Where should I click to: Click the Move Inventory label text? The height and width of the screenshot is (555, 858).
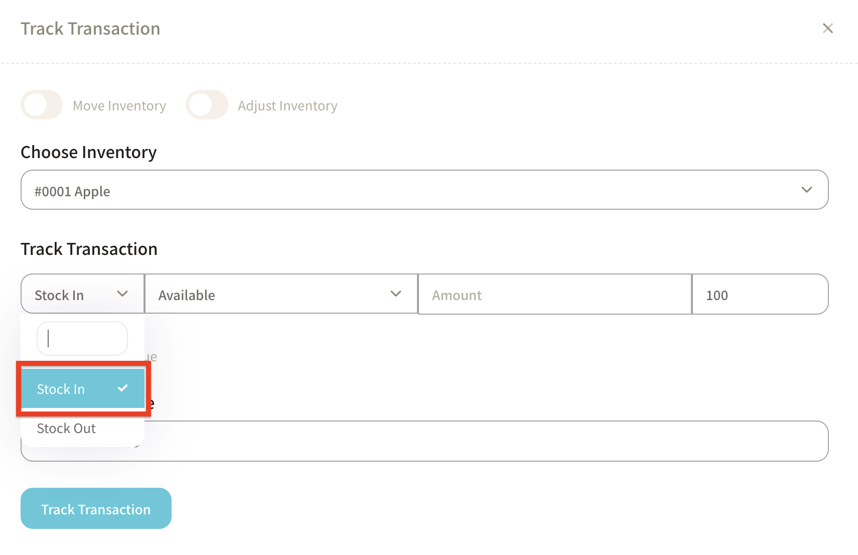click(x=119, y=106)
